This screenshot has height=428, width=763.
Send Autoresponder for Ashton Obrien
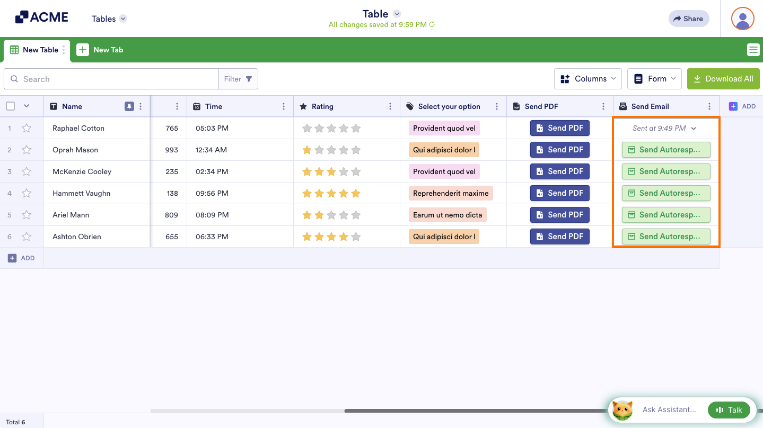pos(666,236)
